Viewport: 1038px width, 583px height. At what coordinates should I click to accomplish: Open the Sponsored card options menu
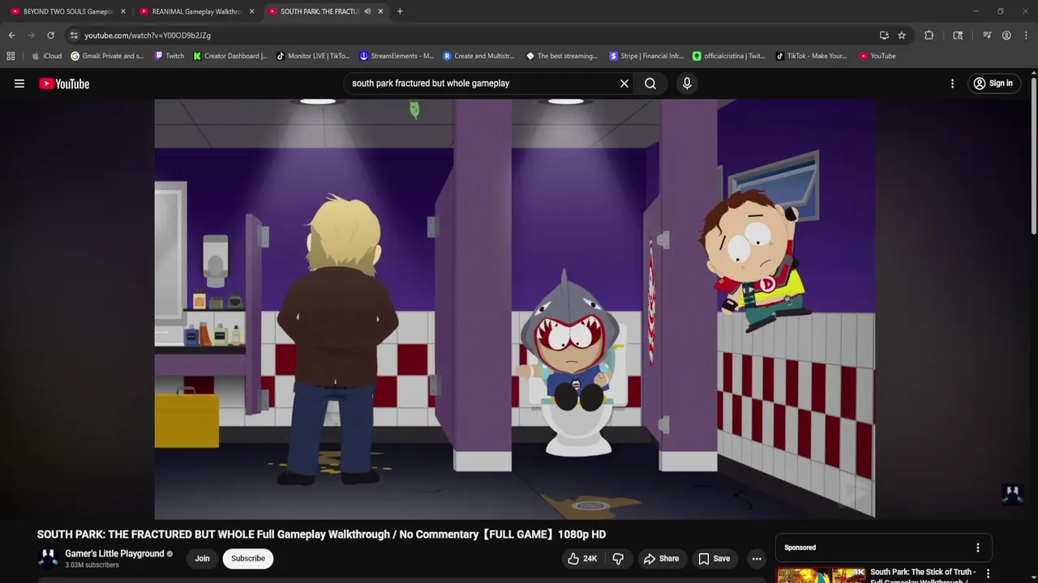pos(978,548)
